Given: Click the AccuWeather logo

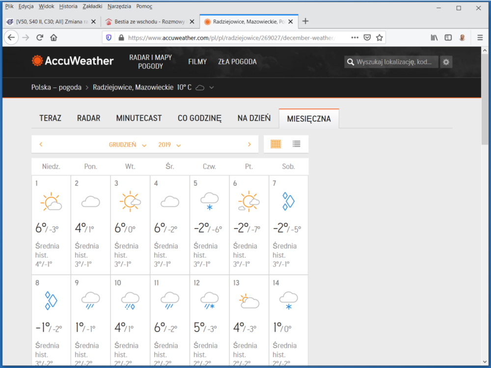Looking at the screenshot, I should pos(73,61).
